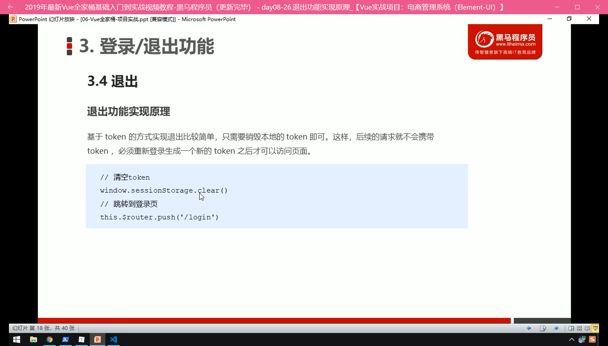Switch to Slide Sorter view

tap(579, 328)
